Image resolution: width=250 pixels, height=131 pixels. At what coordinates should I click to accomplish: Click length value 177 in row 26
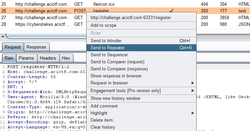[223, 11]
